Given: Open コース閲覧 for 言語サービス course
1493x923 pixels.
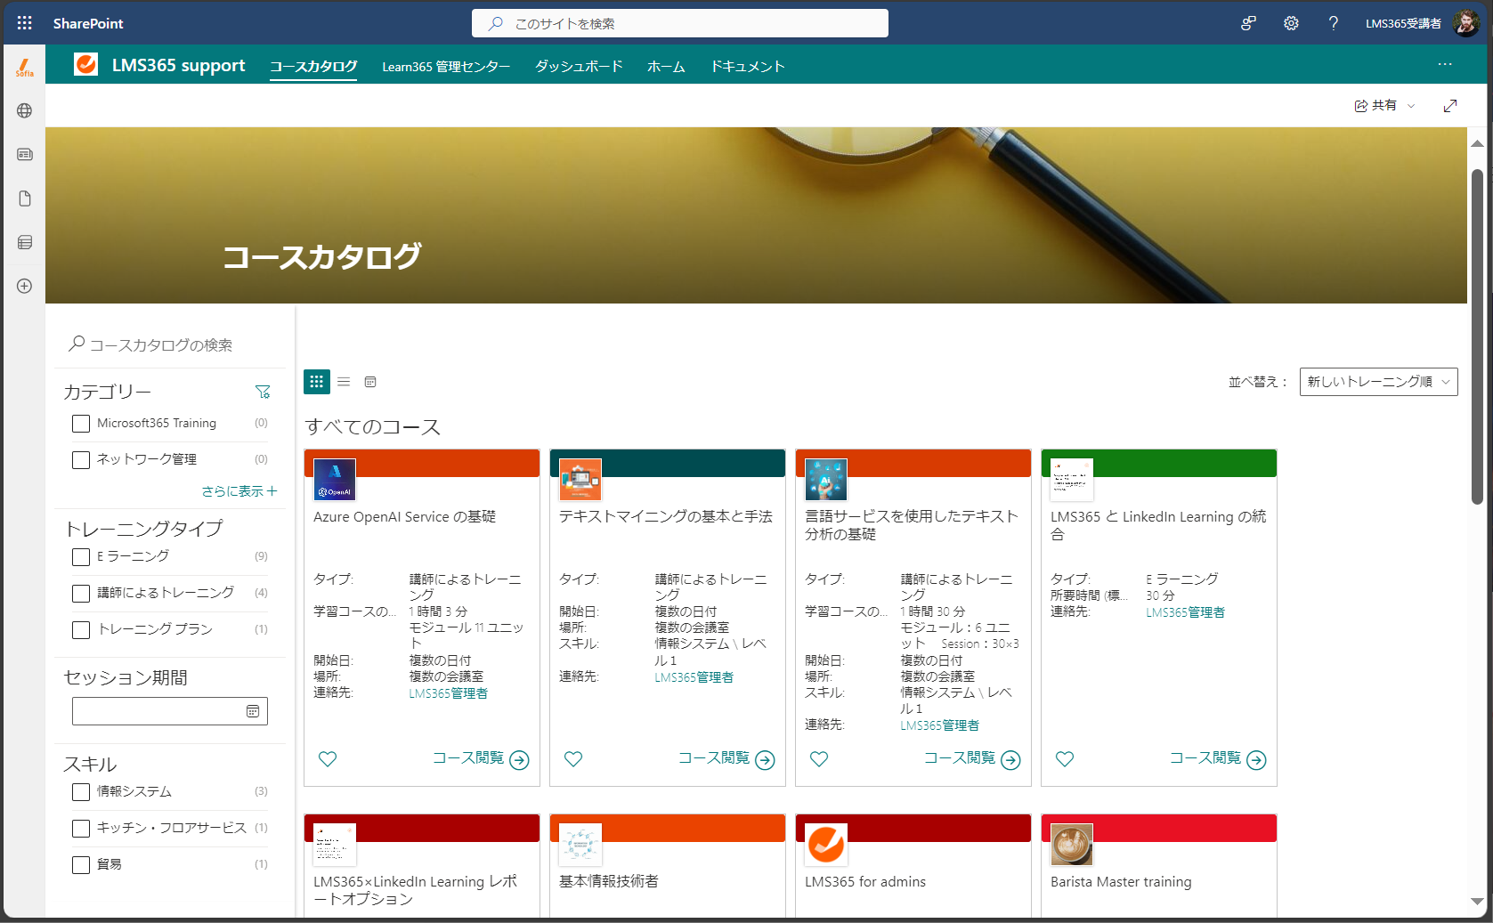Looking at the screenshot, I should (972, 758).
